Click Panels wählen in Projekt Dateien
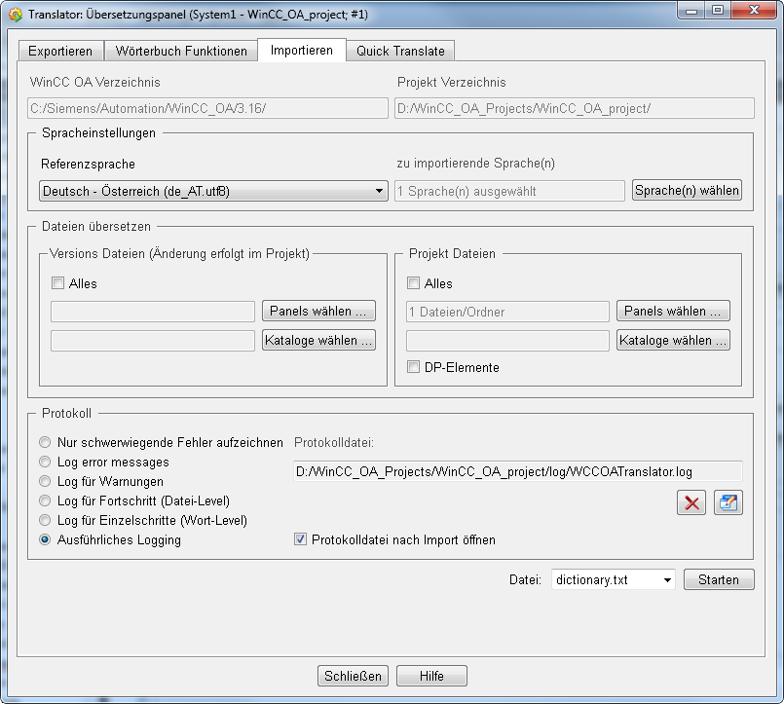Image resolution: width=784 pixels, height=704 pixels. (674, 311)
